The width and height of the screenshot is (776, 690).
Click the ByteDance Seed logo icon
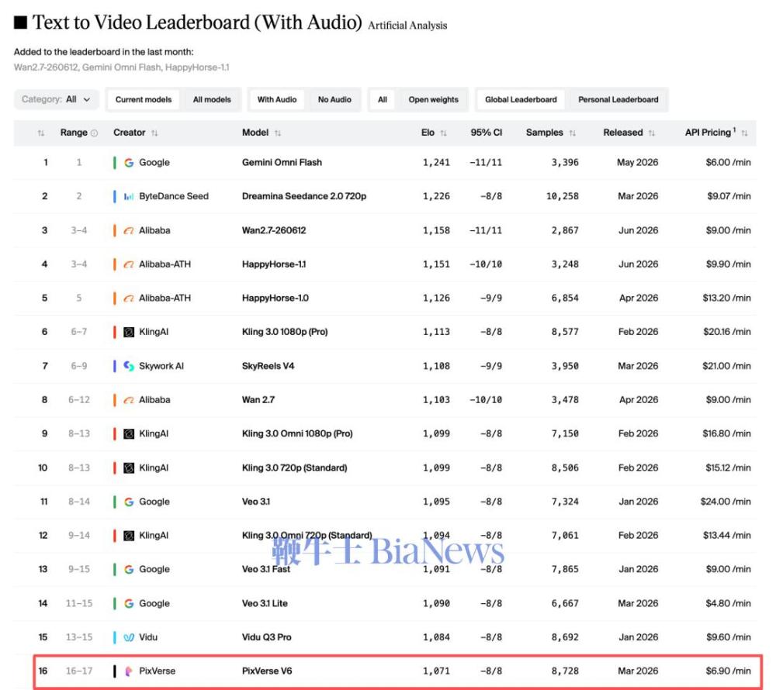(x=129, y=196)
